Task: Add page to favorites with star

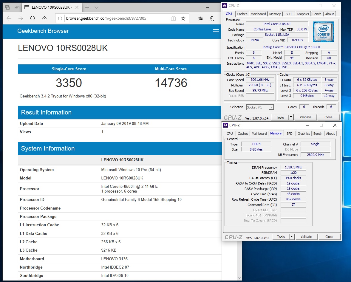Action: point(183,18)
